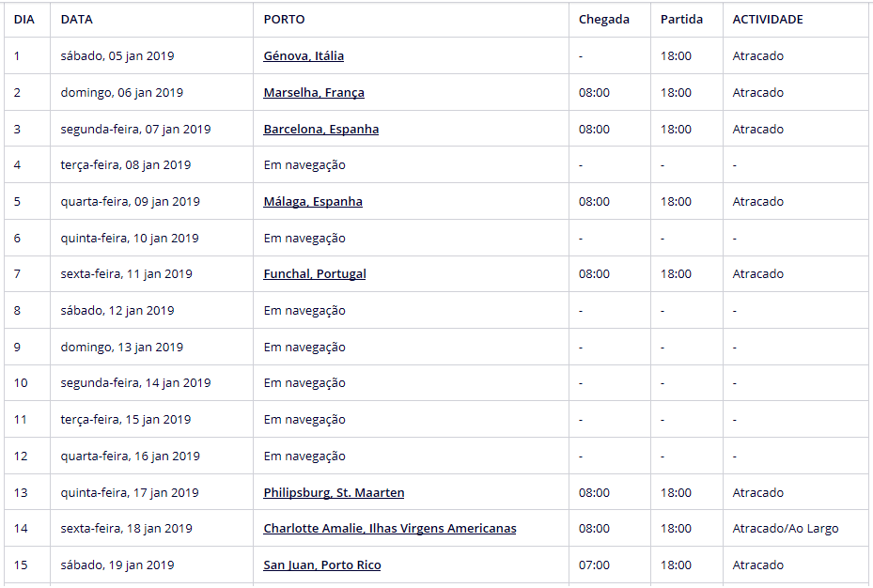
Task: Click the PORTO column header
Action: [x=284, y=20]
